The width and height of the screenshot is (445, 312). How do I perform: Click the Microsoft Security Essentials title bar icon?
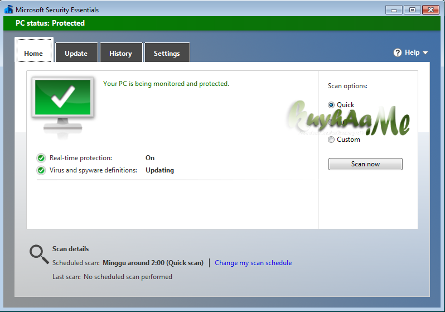9,9
